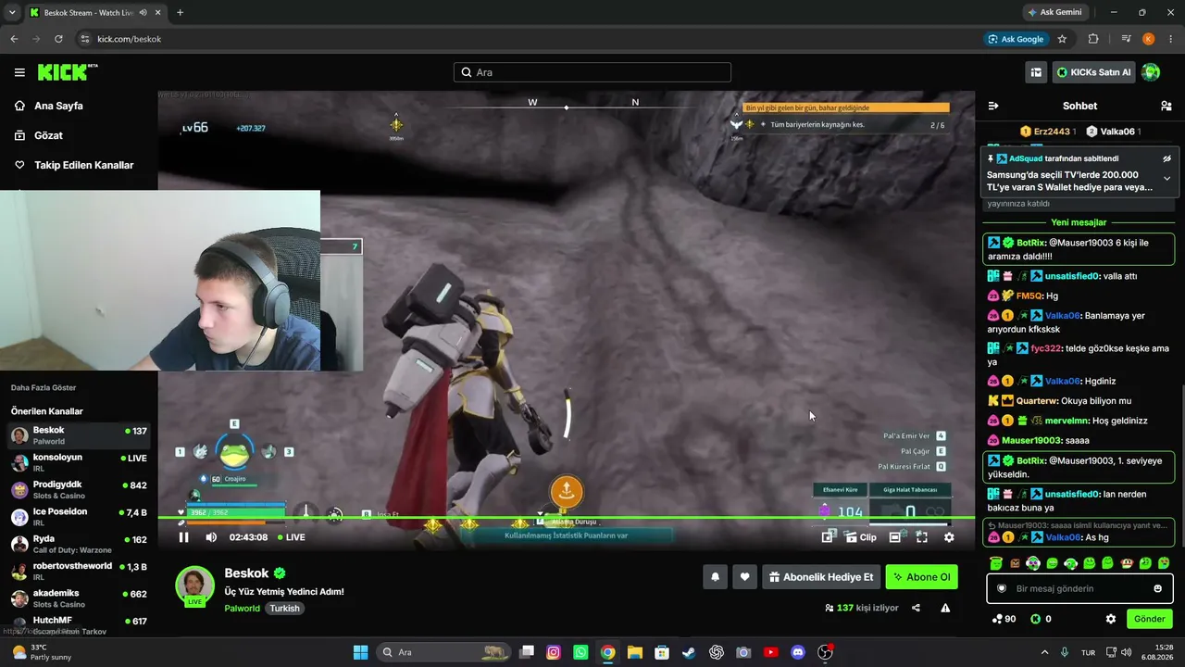1185x667 pixels.
Task: Follow Beskok with the heart button
Action: click(744, 577)
